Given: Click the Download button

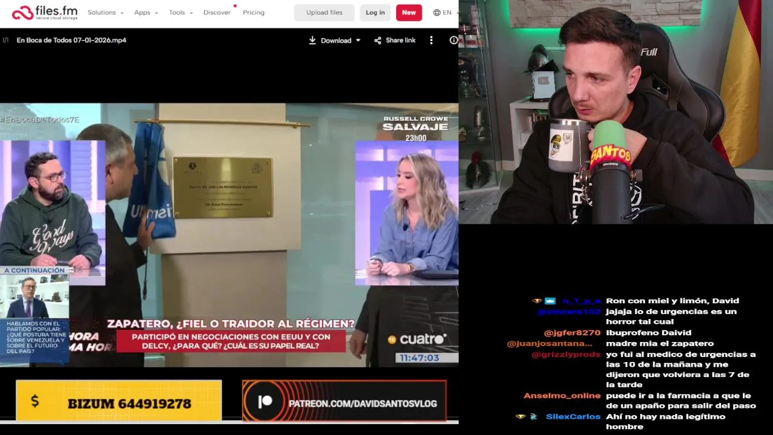Looking at the screenshot, I should (335, 40).
